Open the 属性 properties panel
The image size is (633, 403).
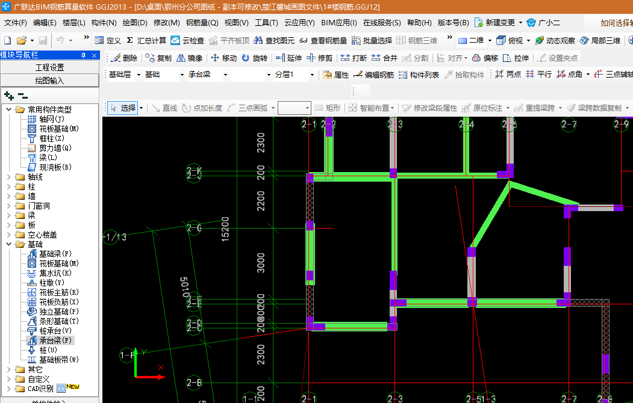click(335, 75)
